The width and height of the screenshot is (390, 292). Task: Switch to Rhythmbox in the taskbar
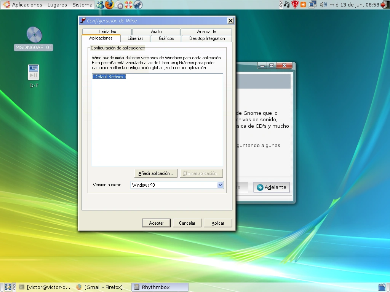[160, 287]
